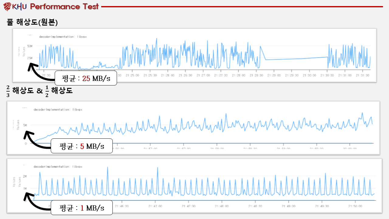Select the "해상도 & 해상도" fraction heading
This screenshot has height=219, width=389.
[x=40, y=90]
